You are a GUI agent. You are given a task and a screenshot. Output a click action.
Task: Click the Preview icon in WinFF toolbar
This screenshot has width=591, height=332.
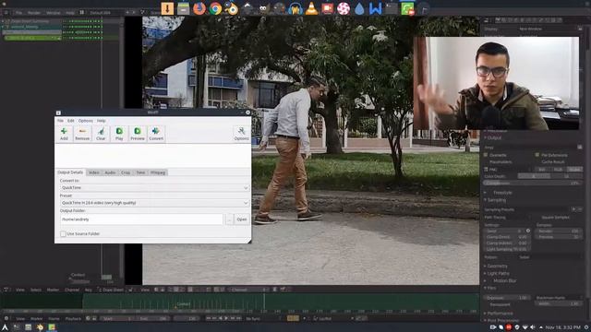[138, 134]
